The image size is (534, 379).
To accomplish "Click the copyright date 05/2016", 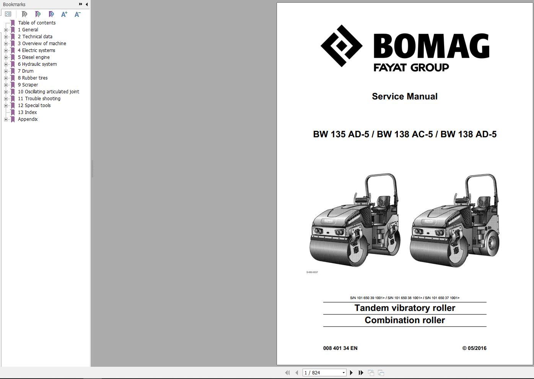I will (474, 348).
